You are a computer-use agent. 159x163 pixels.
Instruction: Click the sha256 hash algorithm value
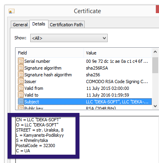(x=93, y=75)
